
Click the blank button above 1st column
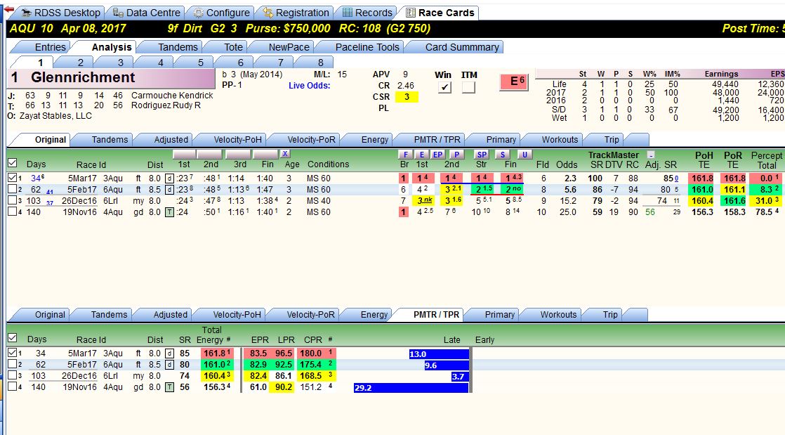pyautogui.click(x=184, y=154)
